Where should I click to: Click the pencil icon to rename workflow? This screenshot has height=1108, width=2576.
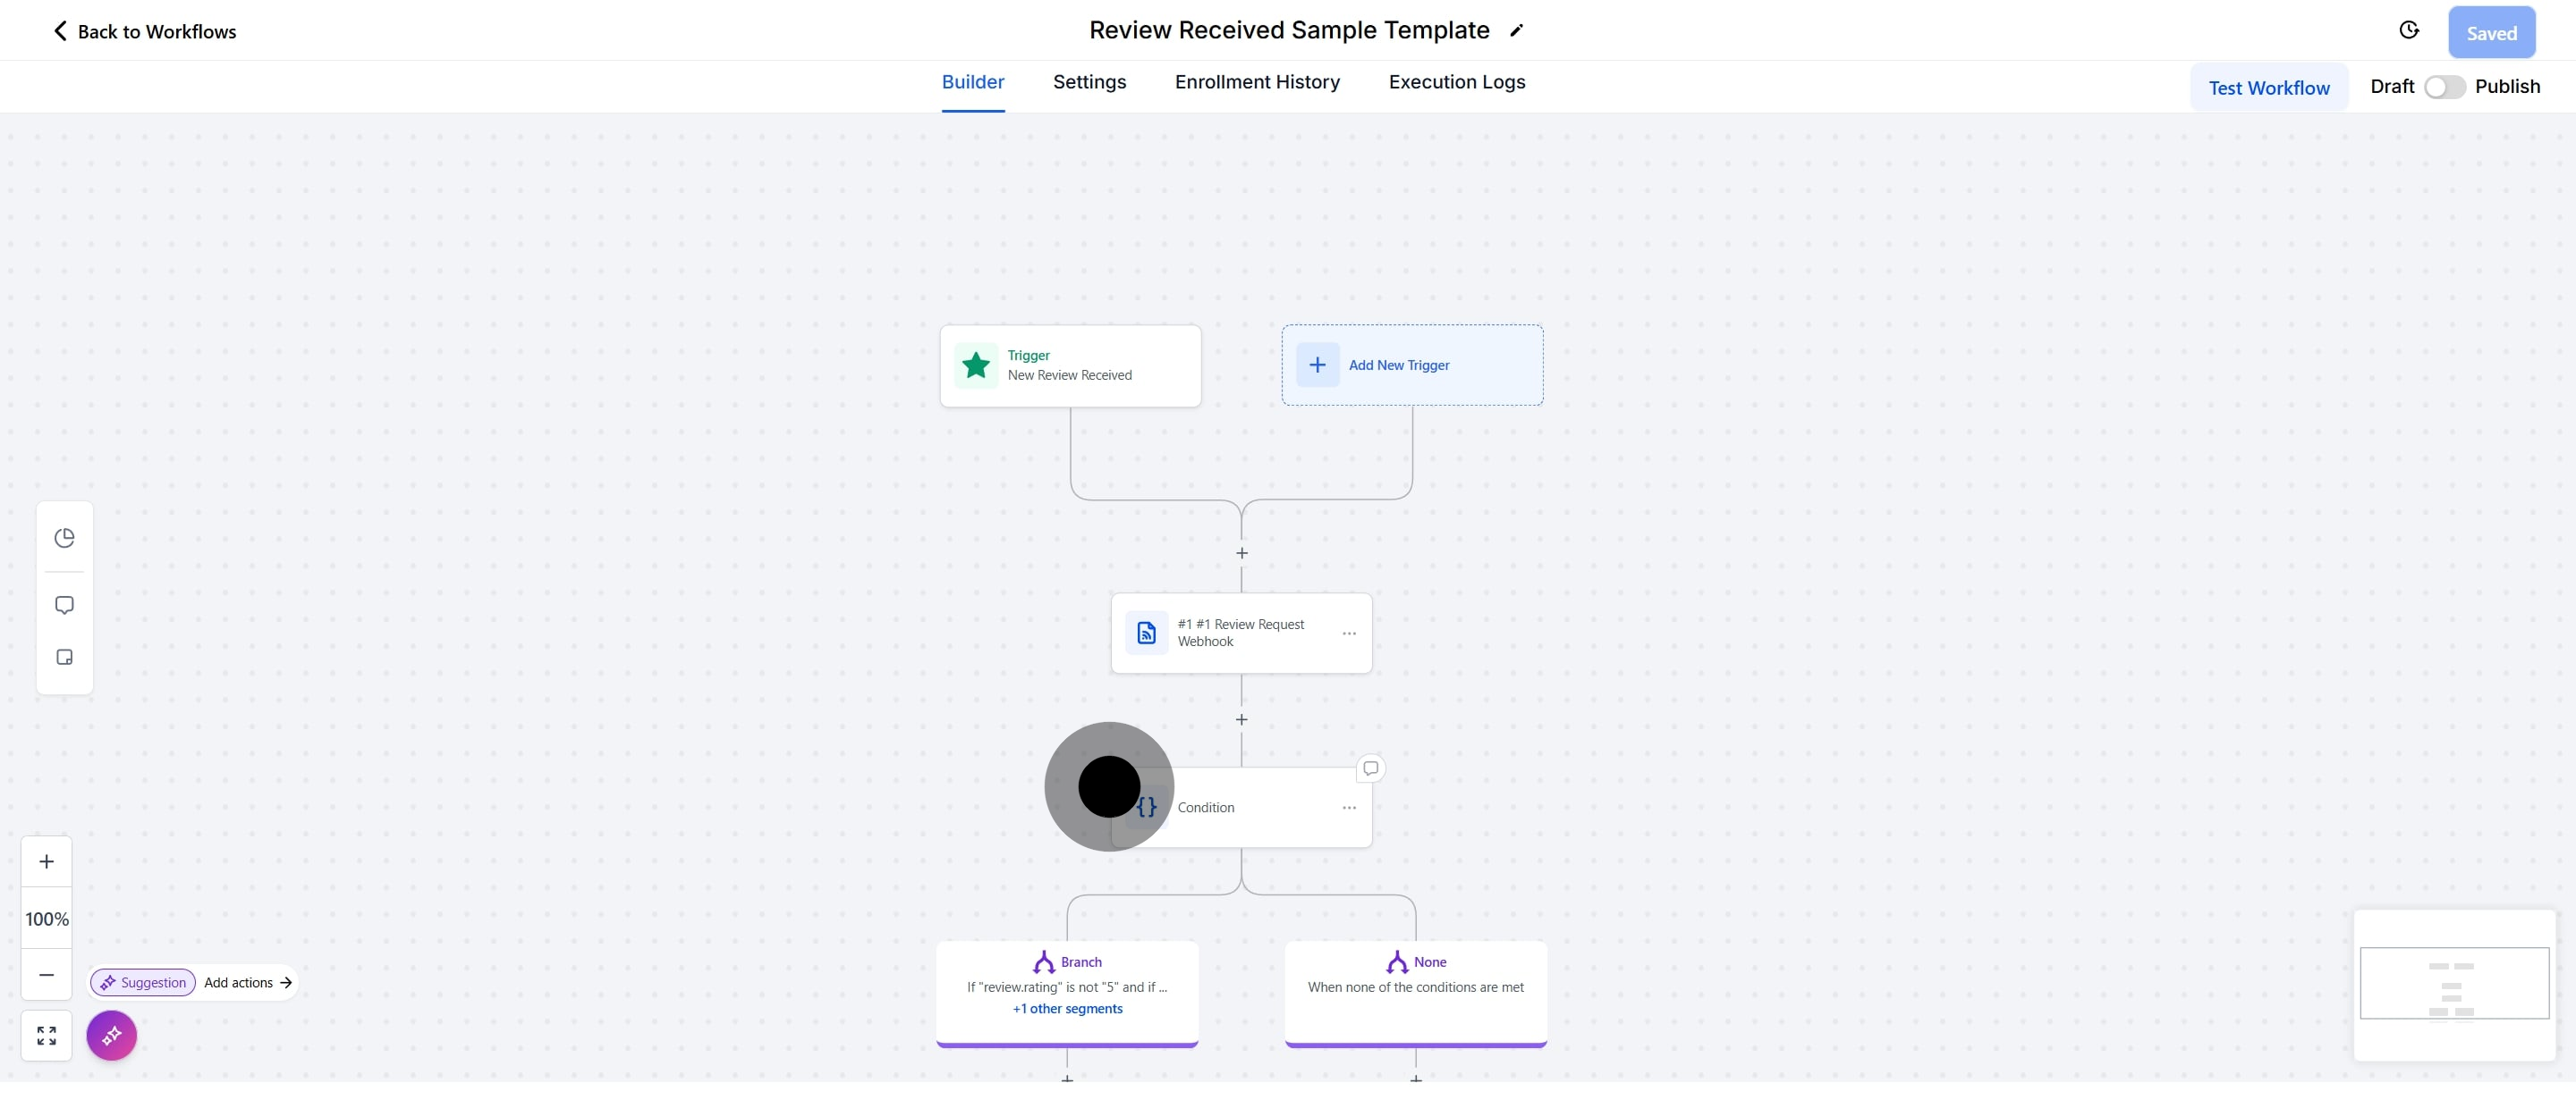pos(1516,31)
